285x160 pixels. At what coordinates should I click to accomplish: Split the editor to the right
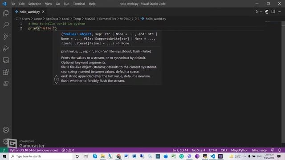[273, 12]
